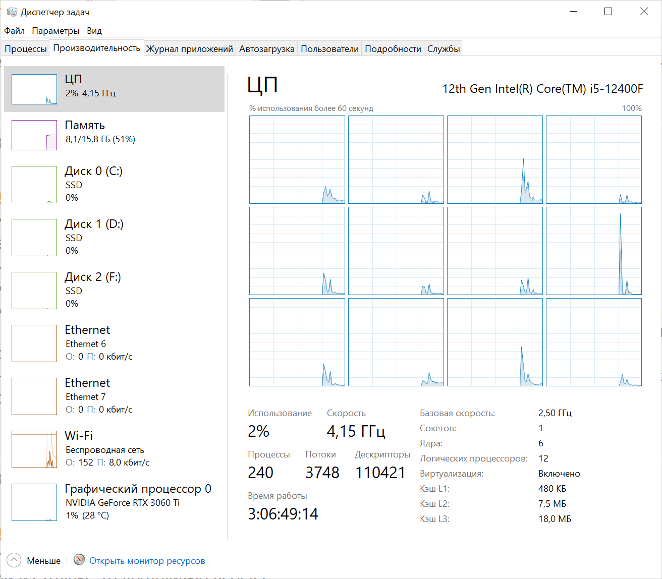Switch to the Службы tab

pyautogui.click(x=444, y=49)
